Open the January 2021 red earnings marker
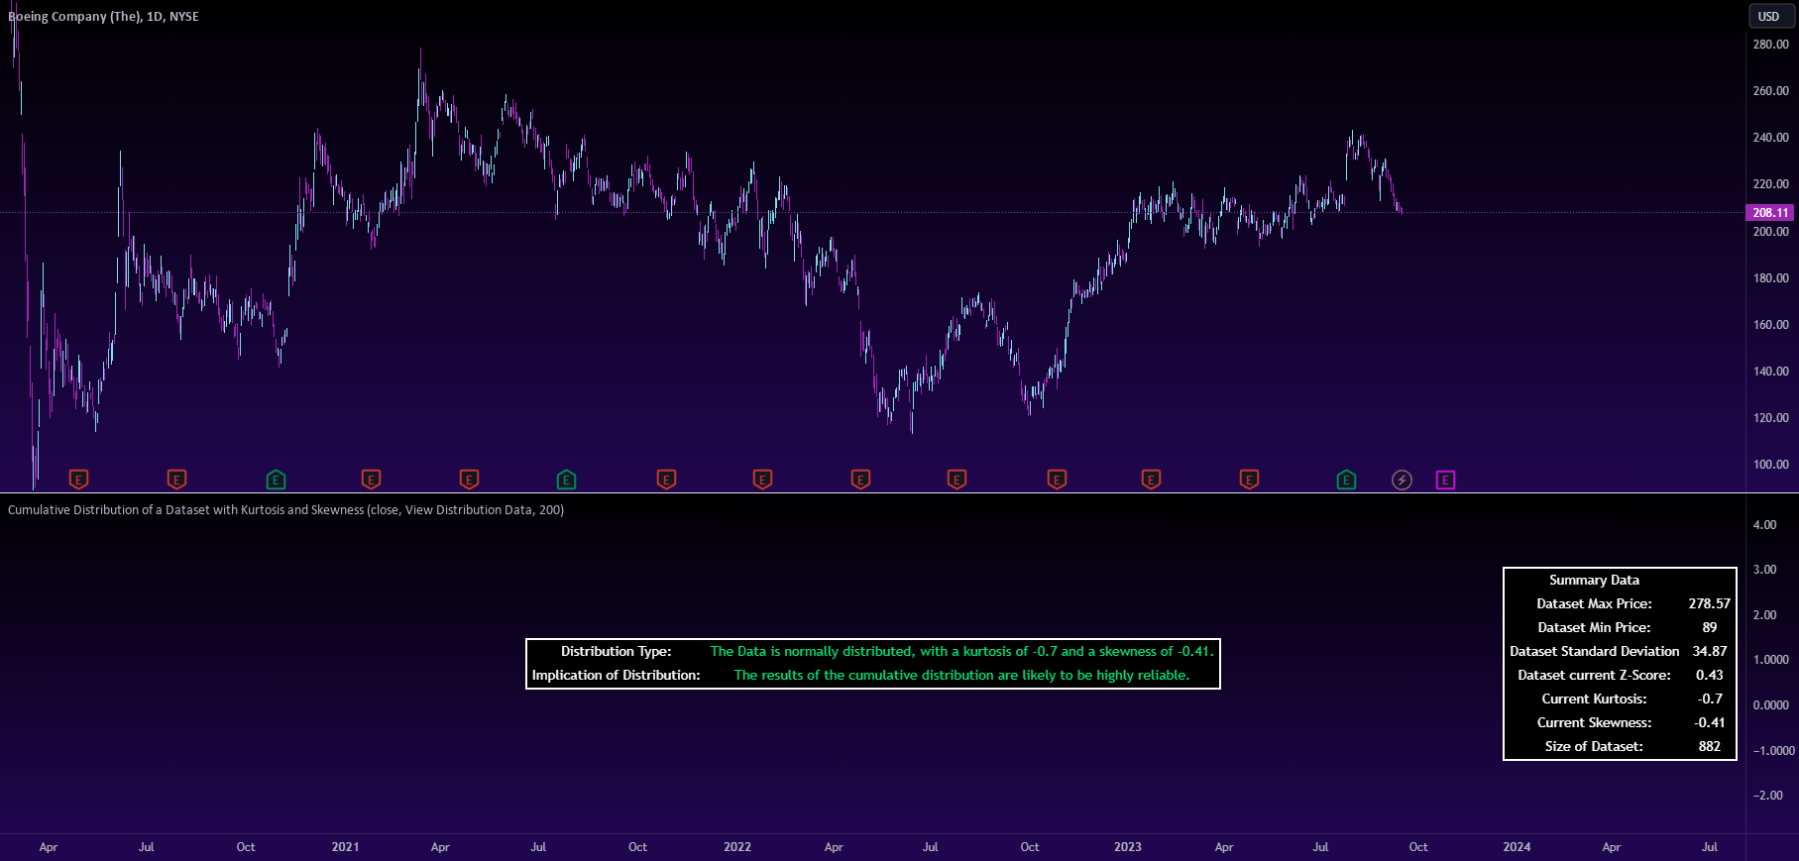 coord(371,480)
